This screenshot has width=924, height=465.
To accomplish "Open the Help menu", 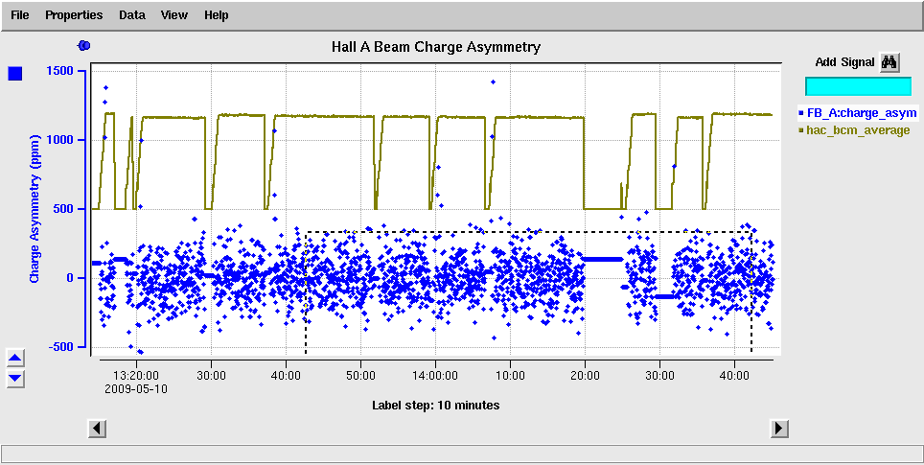I will (x=217, y=15).
